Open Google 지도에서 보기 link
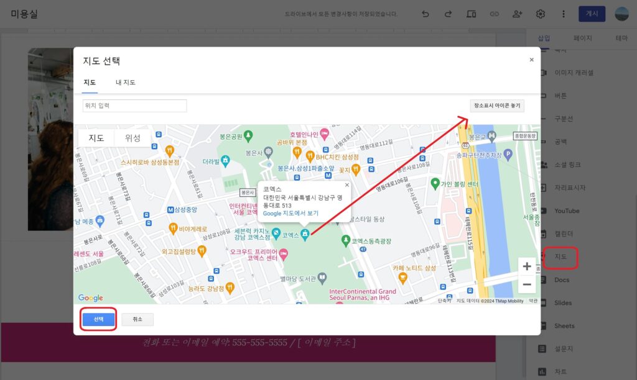637x380 pixels. click(291, 214)
